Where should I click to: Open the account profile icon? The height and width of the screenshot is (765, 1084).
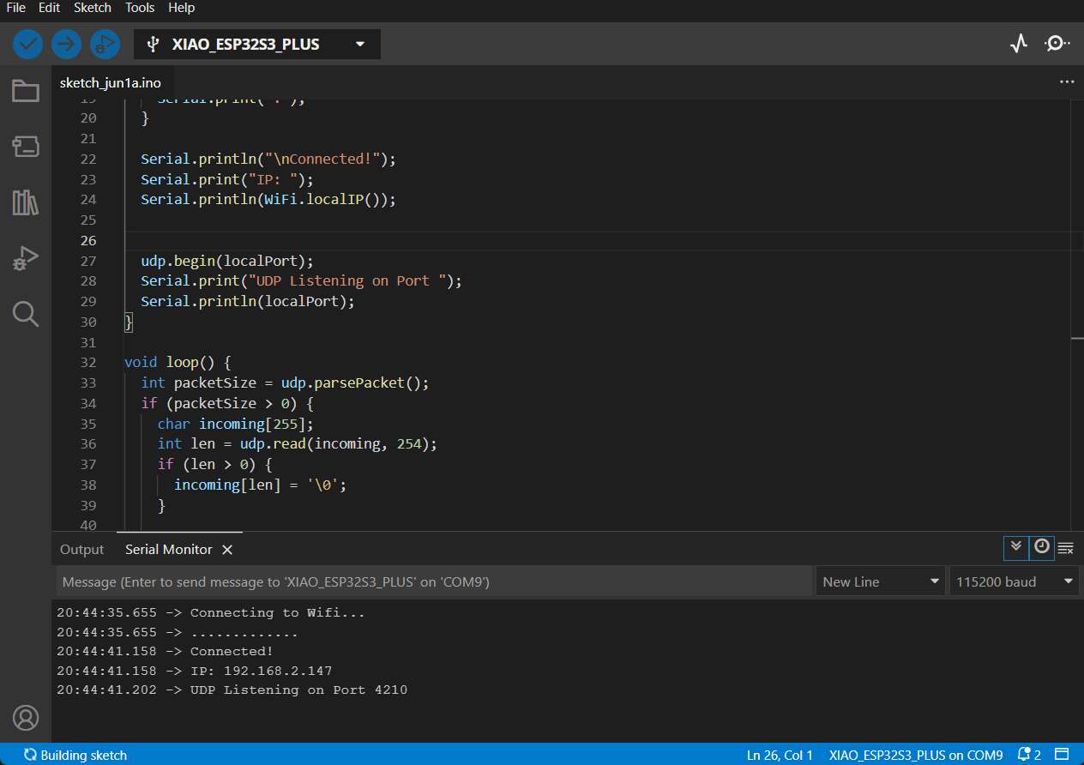click(x=26, y=717)
